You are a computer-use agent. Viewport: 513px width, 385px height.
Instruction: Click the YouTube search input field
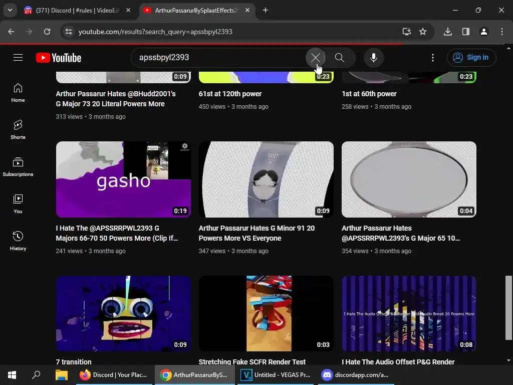coord(219,58)
